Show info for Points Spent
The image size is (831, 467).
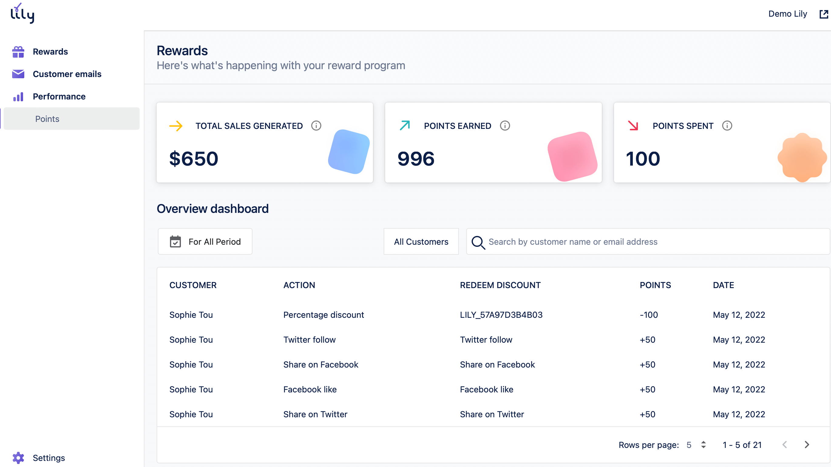(727, 126)
